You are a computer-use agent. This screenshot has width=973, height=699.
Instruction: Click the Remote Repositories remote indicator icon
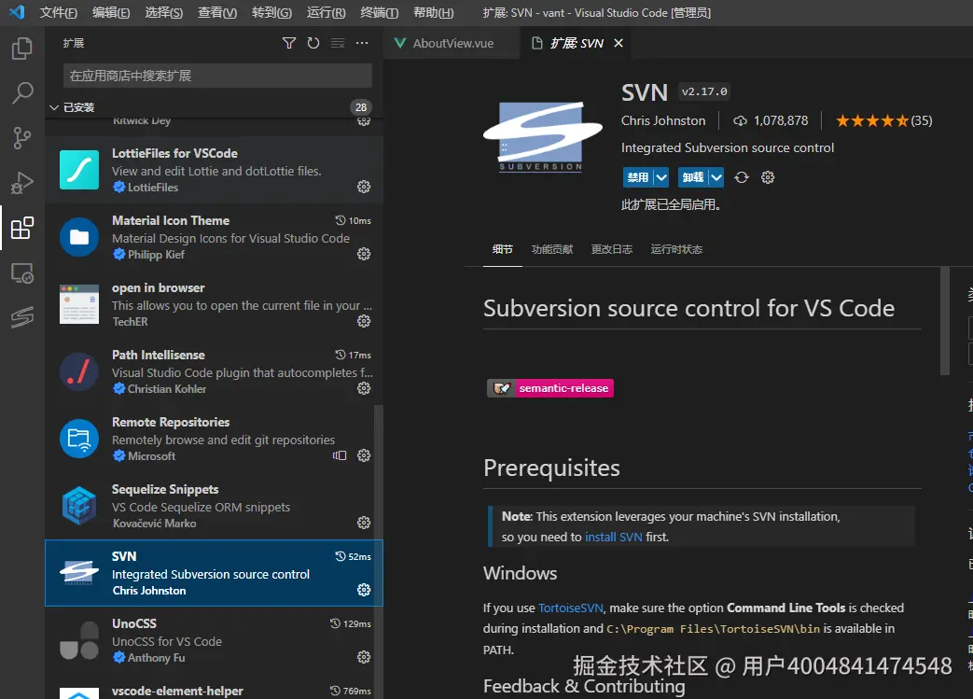pyautogui.click(x=340, y=455)
